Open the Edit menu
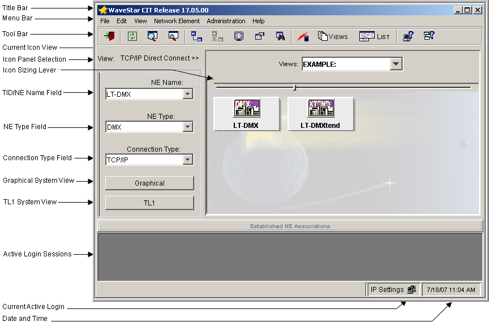The height and width of the screenshot is (326, 489). click(122, 21)
